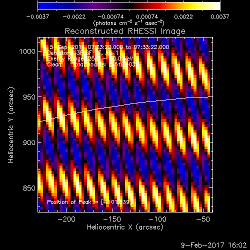Click the Y-axis tick label 950
Viewport: 250px width, 250px height.
[x=29, y=97]
